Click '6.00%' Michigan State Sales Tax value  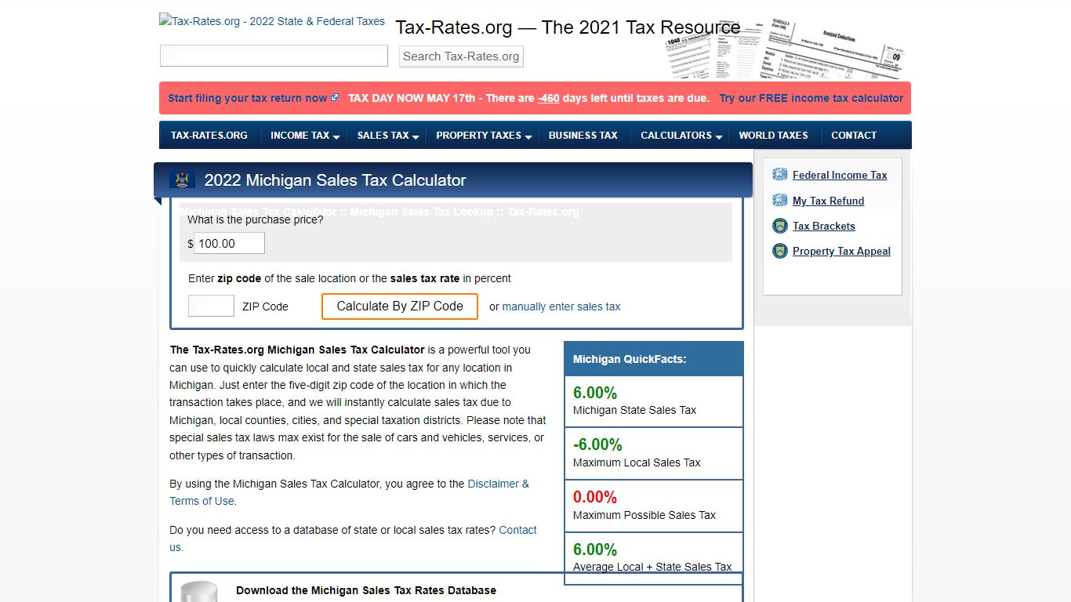[x=595, y=393]
